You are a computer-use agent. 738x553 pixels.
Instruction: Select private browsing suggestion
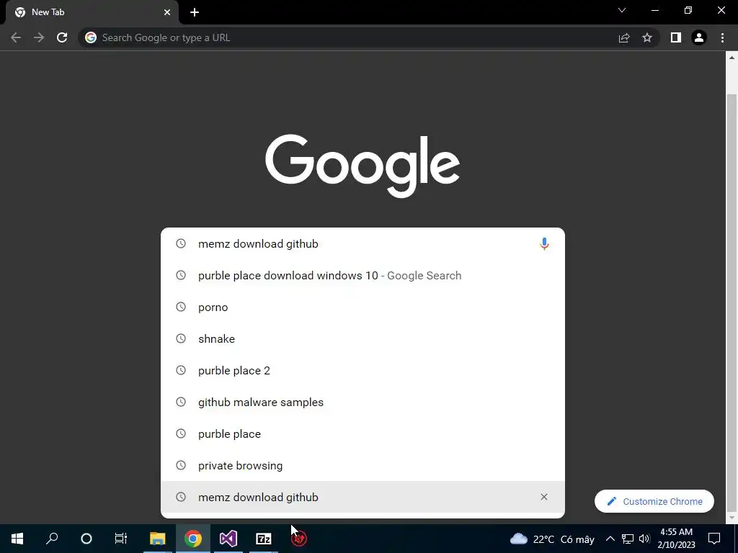click(363, 466)
